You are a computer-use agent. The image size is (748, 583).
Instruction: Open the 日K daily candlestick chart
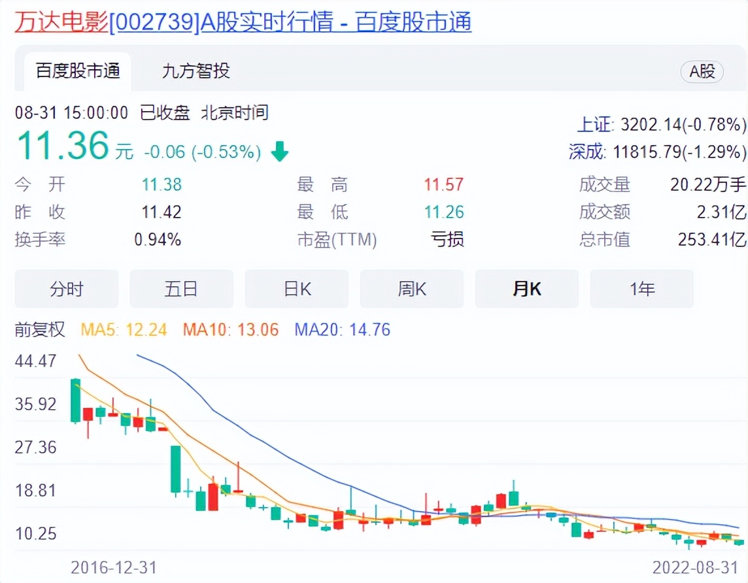296,289
